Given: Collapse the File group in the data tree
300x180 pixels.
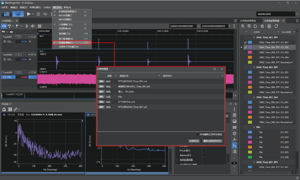Looking at the screenshot, I should (x=254, y=127).
